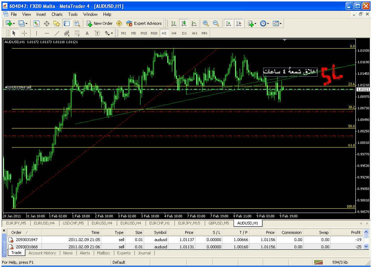Draw a trendline with the Trendline tool
The width and height of the screenshot is (372, 267).
(57, 33)
